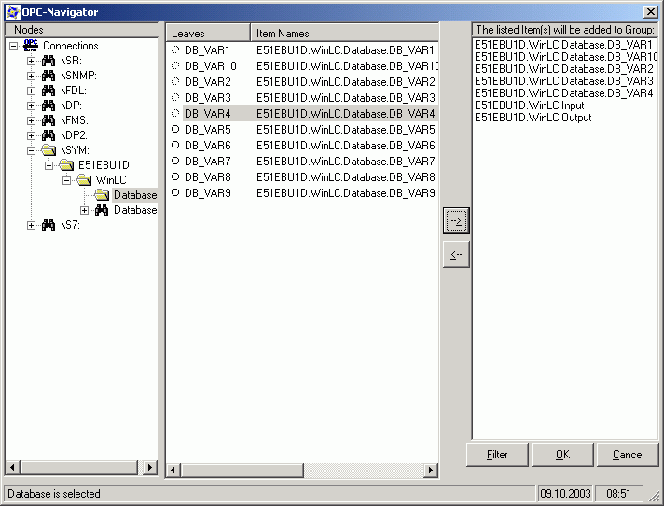Click the E51EBU1D node folder icon
The image size is (664, 506).
click(65, 165)
